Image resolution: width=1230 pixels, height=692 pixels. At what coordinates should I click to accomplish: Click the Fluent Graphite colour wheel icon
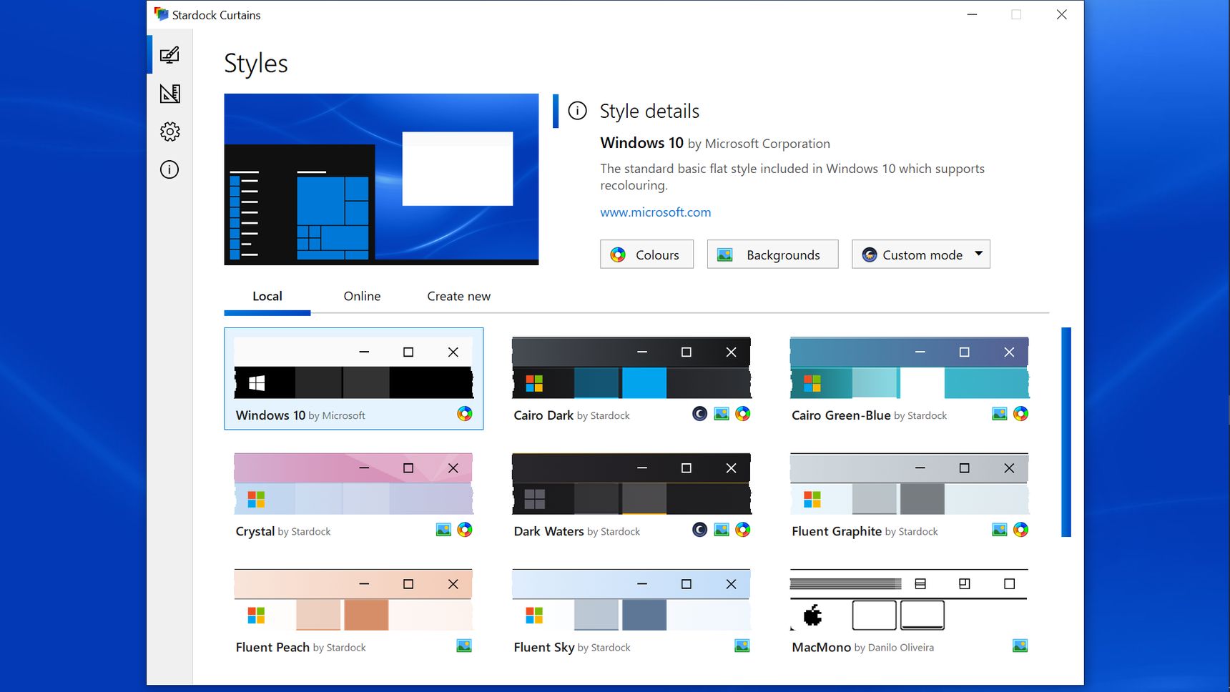tap(1021, 530)
